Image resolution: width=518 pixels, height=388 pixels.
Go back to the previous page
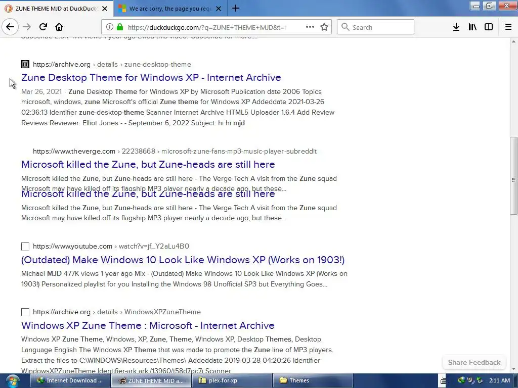click(10, 27)
